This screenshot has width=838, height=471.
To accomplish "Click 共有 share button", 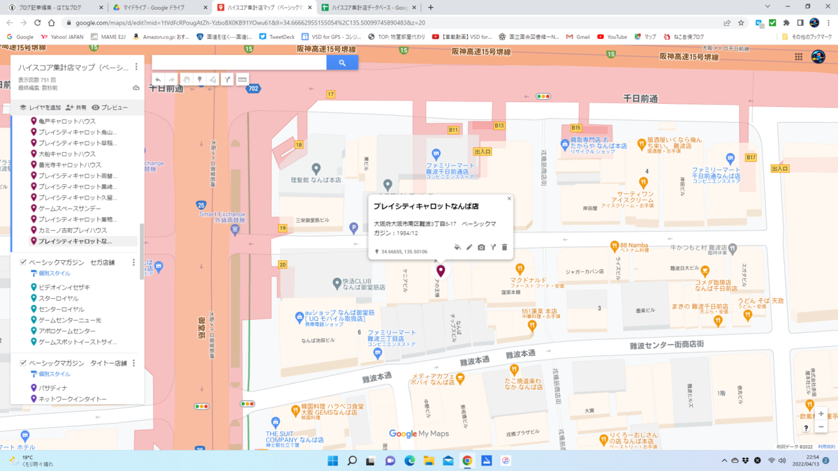I will pyautogui.click(x=76, y=107).
